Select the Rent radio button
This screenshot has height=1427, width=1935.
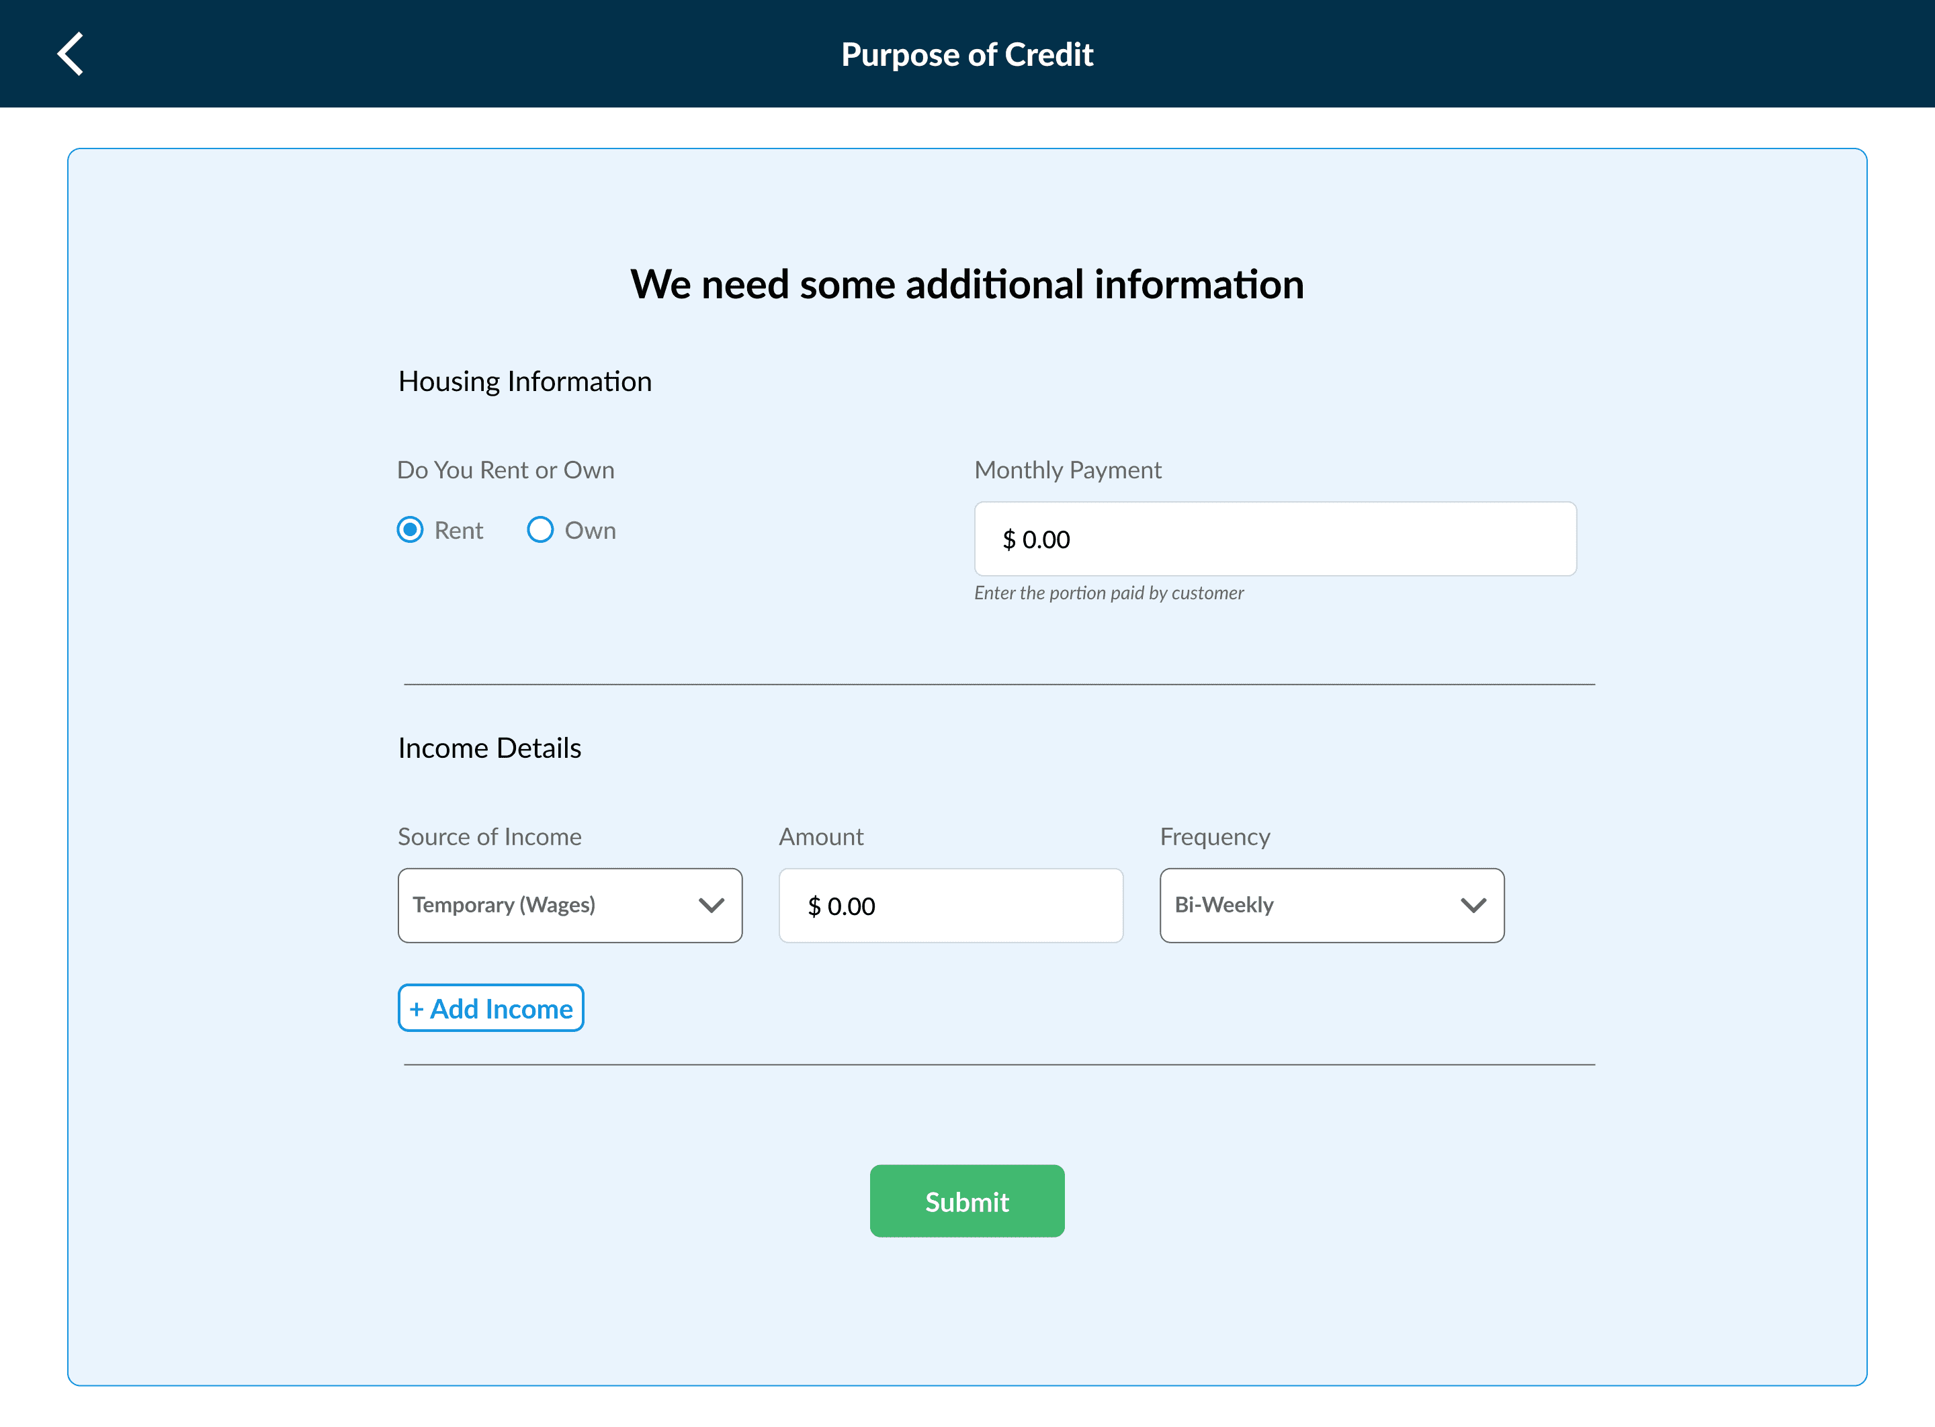pos(411,529)
